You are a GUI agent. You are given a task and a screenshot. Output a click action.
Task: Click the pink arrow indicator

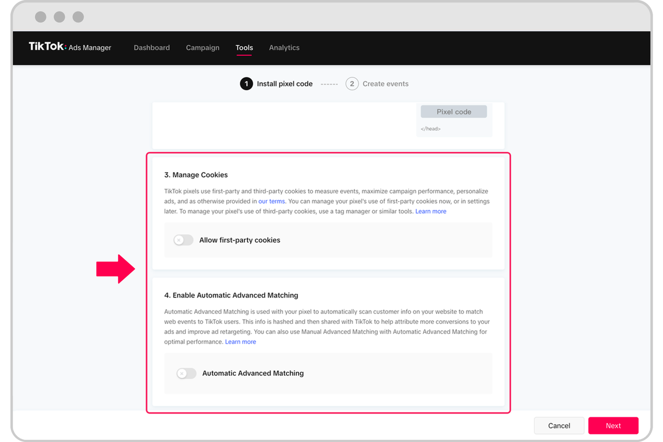(115, 268)
